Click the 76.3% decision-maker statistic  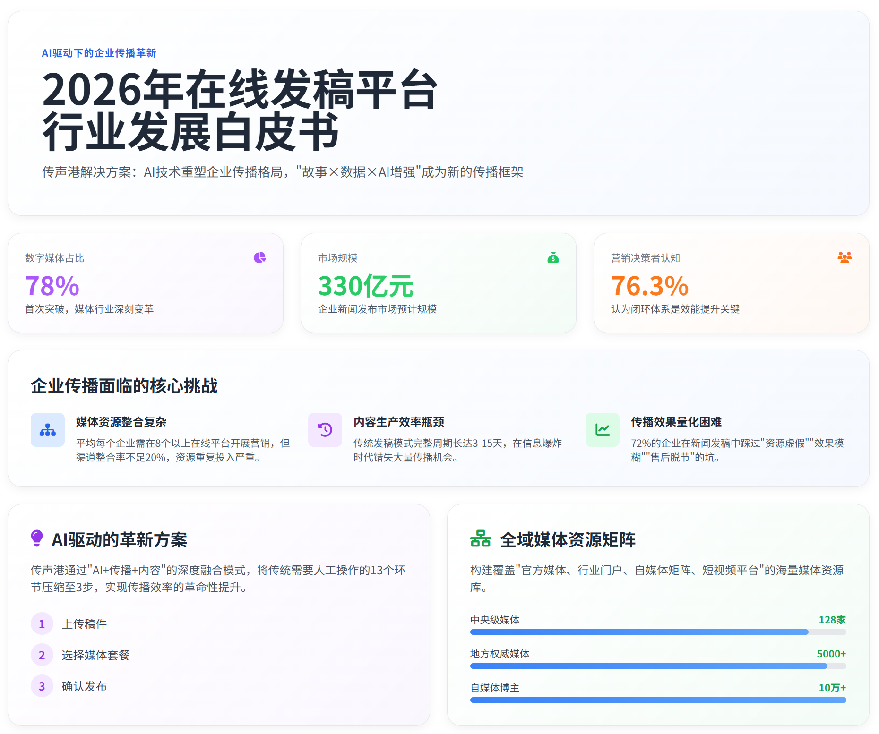tap(650, 286)
